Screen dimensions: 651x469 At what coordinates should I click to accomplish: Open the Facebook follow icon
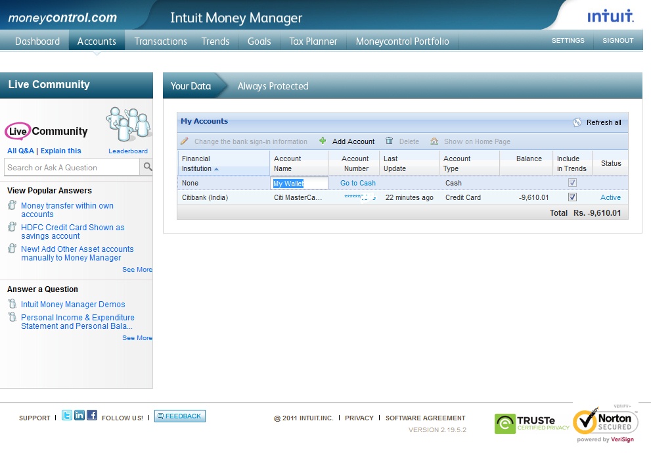[x=92, y=415]
